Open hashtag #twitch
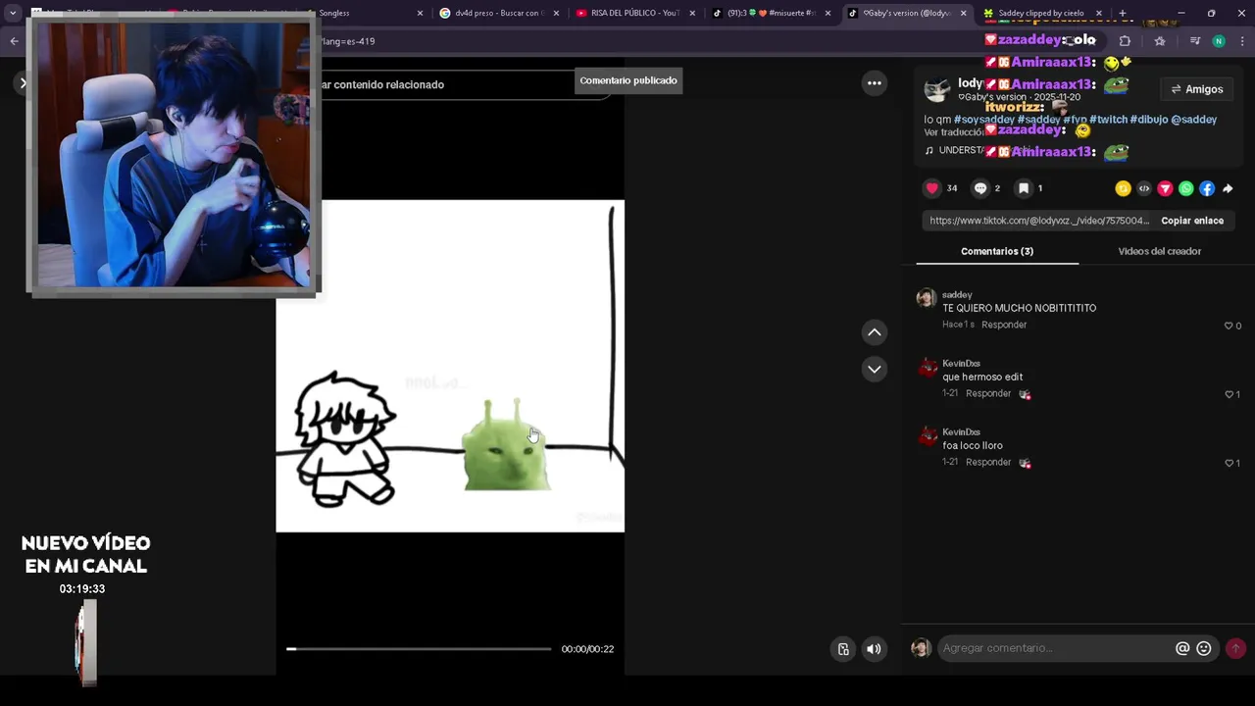The height and width of the screenshot is (706, 1255). coord(1108,120)
